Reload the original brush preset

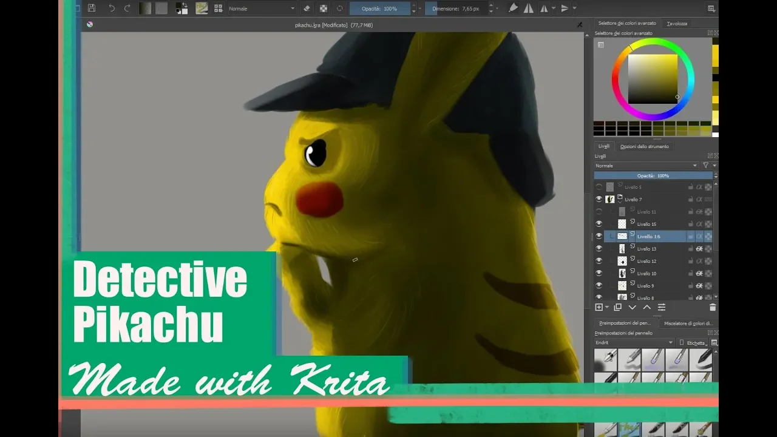point(340,8)
